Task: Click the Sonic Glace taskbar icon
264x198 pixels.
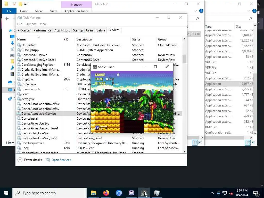Action: (x=144, y=193)
